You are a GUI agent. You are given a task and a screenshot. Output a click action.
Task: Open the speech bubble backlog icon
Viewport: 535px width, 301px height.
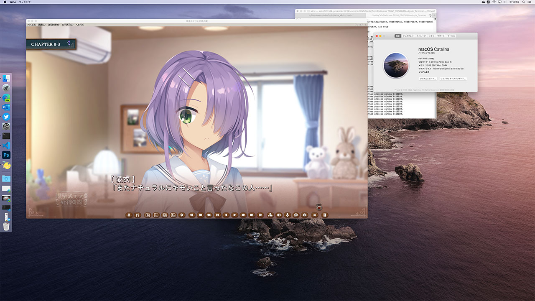click(296, 215)
